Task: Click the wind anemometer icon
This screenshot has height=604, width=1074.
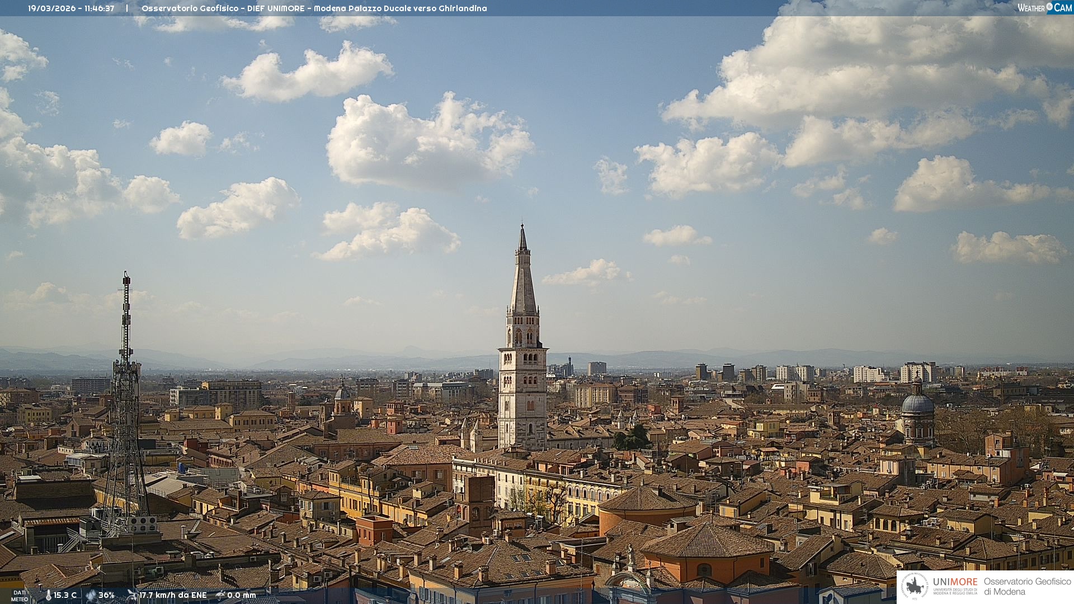Action: tap(132, 595)
